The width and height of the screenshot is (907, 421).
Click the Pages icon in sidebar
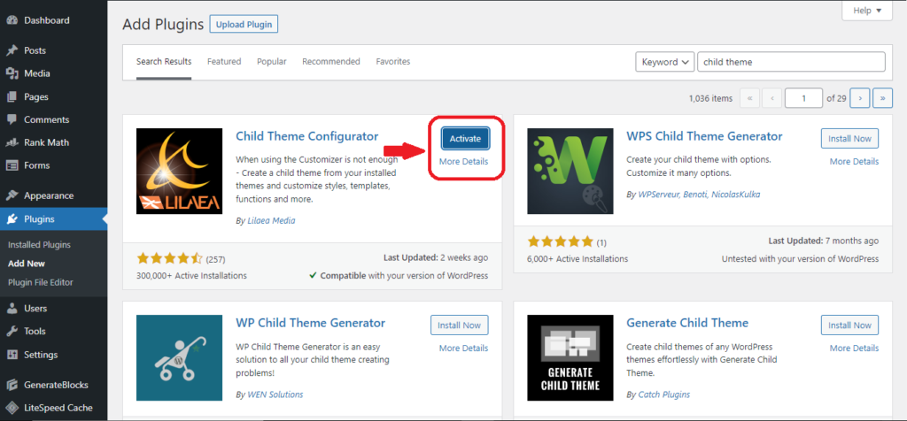coord(11,97)
